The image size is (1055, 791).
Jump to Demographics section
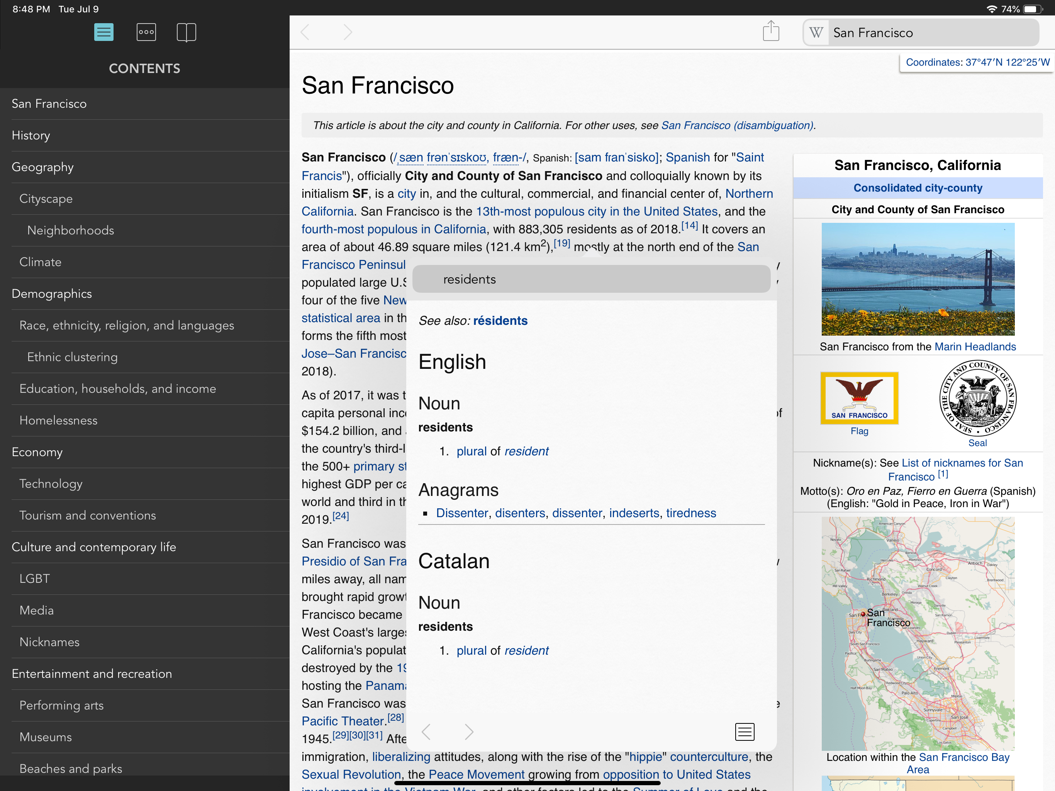144,294
